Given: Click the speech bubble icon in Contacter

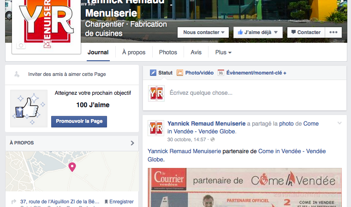Looking at the screenshot, I should [293, 32].
